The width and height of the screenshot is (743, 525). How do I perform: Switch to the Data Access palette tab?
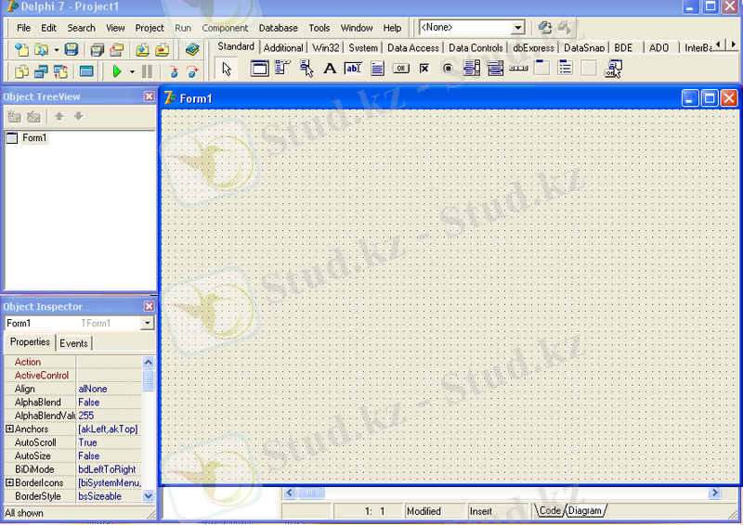tap(412, 48)
